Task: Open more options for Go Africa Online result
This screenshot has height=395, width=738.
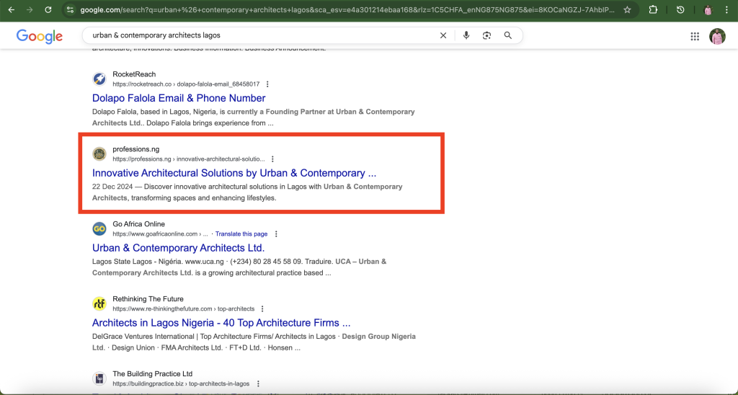Action: point(276,234)
